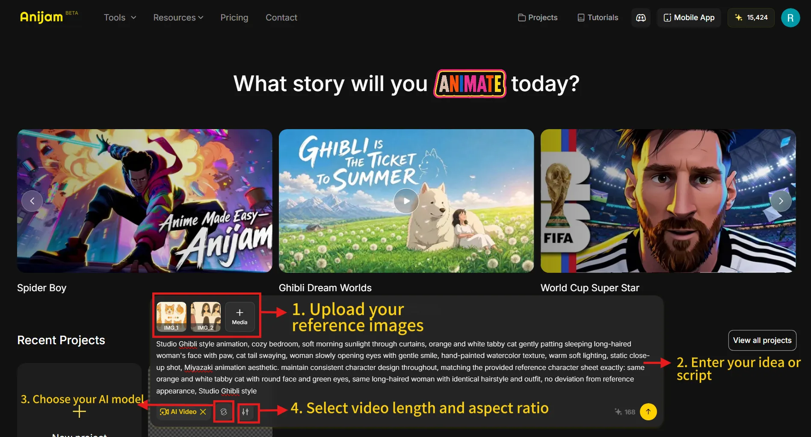Play the Ghibli Dream Worlds video
Screen dimensions: 811x437
pyautogui.click(x=406, y=201)
